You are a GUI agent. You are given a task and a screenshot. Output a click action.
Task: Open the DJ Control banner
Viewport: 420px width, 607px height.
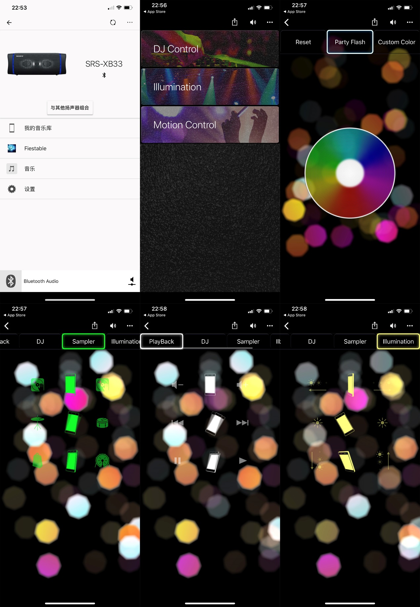210,49
